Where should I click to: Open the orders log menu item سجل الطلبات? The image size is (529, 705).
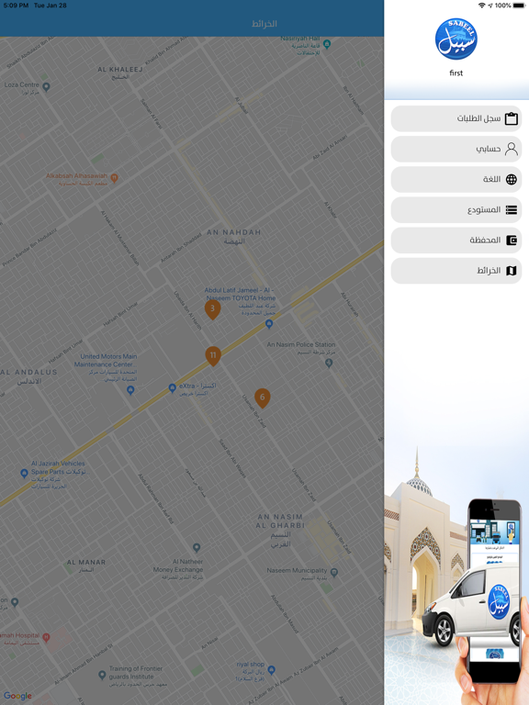pos(456,118)
